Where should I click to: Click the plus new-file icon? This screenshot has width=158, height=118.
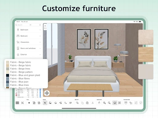pyautogui.click(x=29, y=103)
